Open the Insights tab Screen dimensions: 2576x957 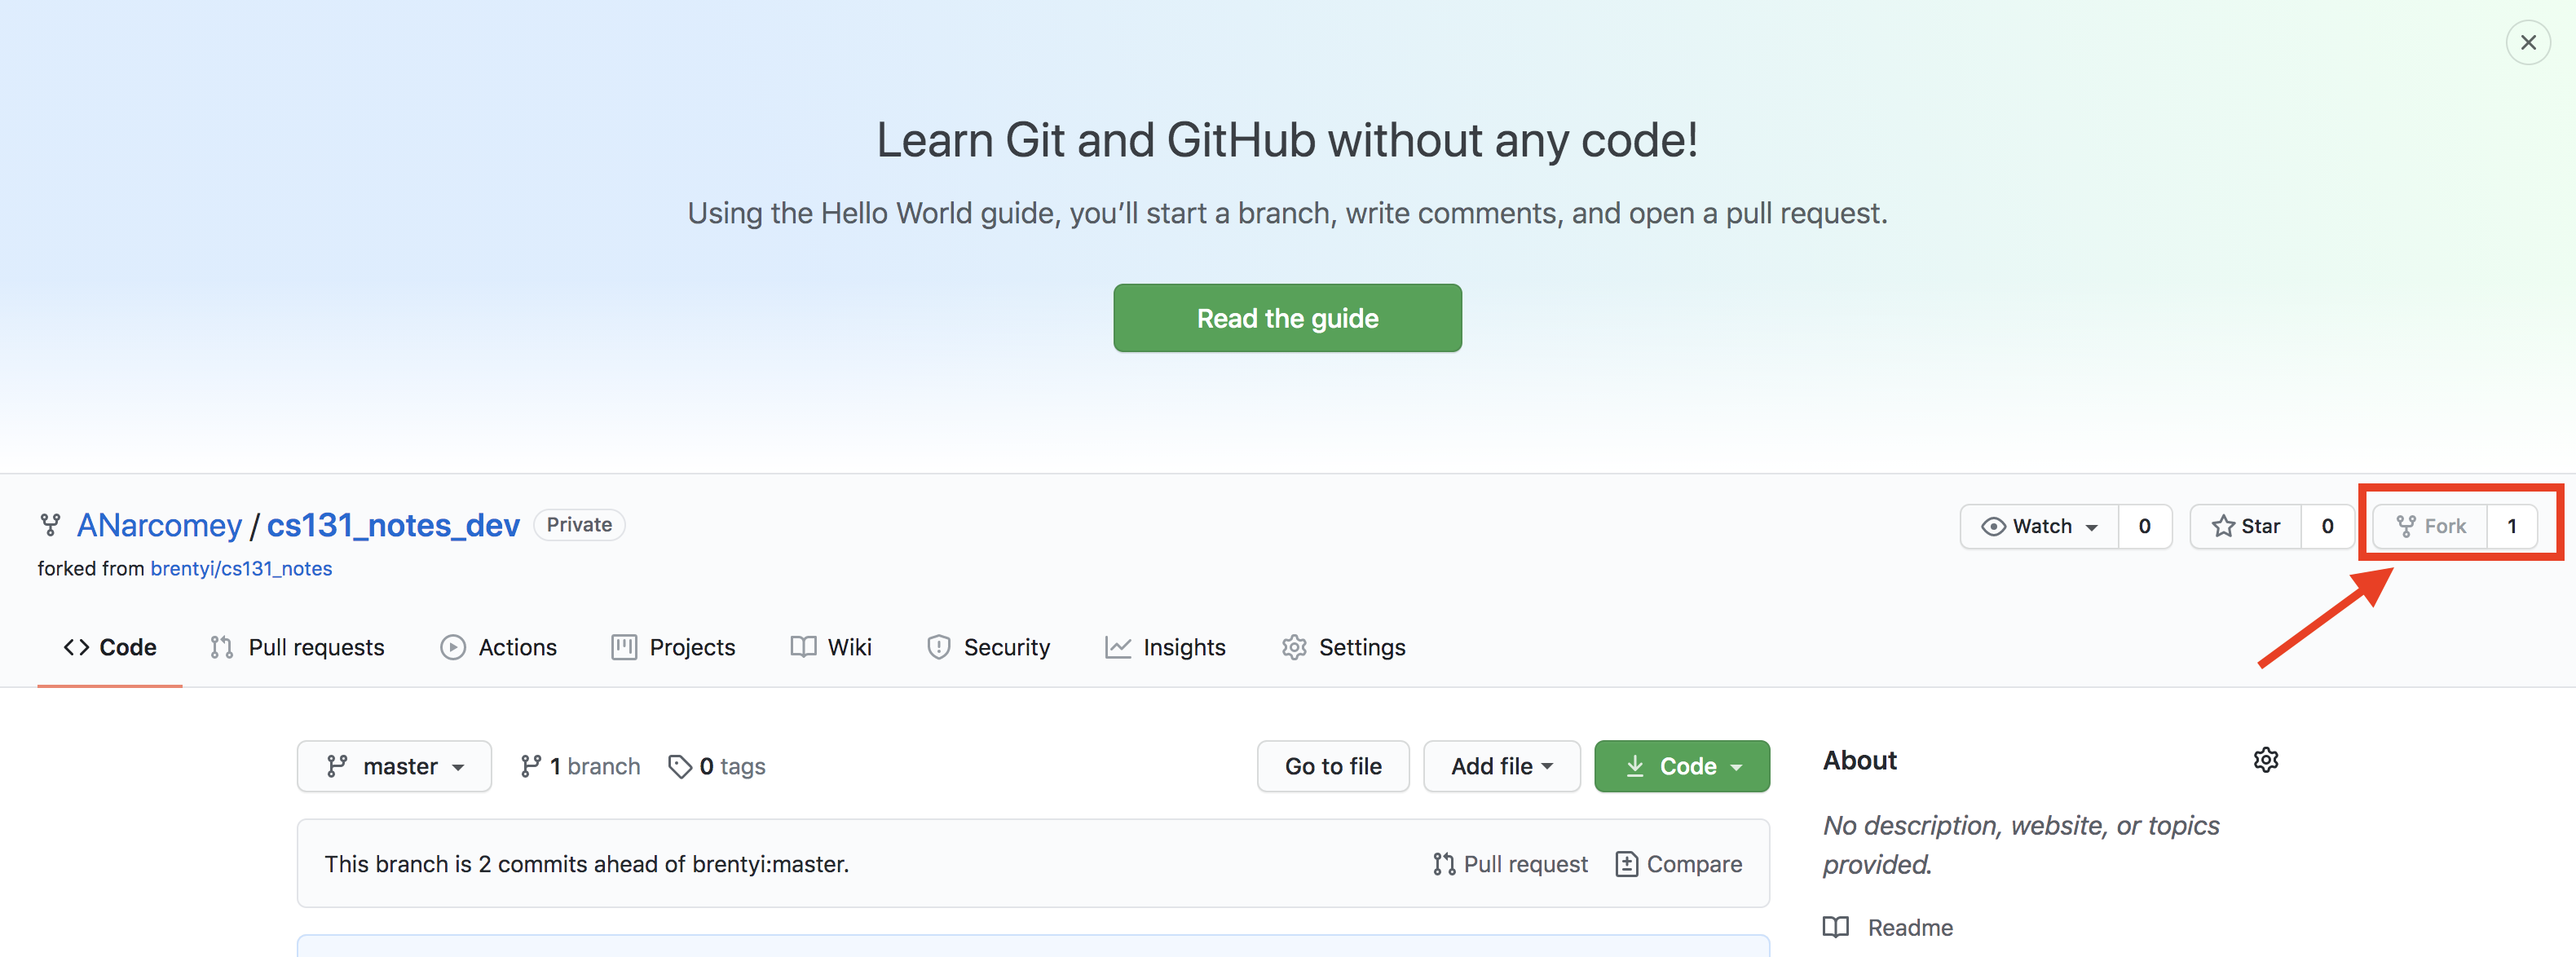[x=1165, y=647]
